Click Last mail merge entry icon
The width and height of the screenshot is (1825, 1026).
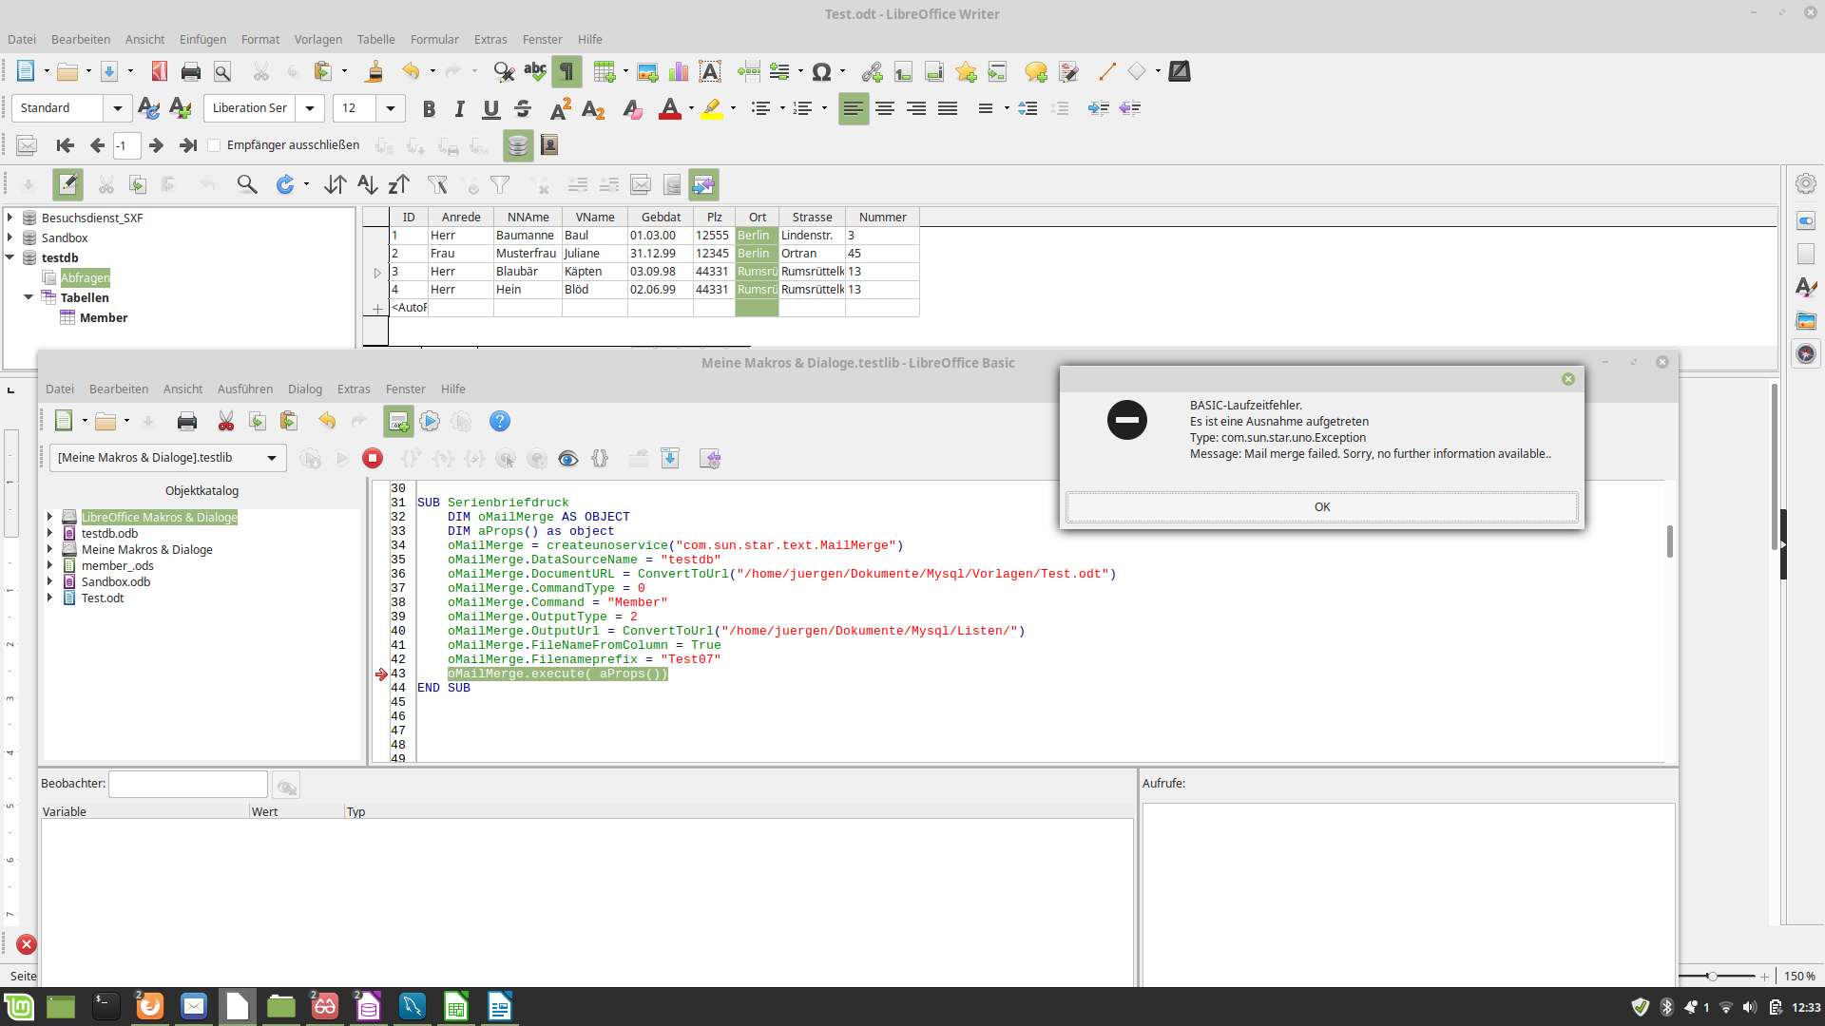click(x=188, y=145)
